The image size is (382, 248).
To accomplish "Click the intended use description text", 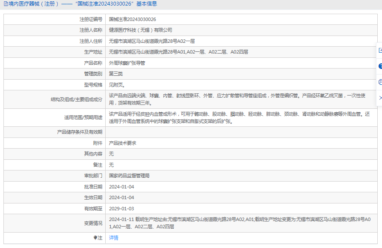I will 239,117.
